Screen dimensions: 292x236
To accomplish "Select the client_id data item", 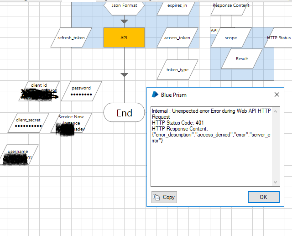I will 39,91.
